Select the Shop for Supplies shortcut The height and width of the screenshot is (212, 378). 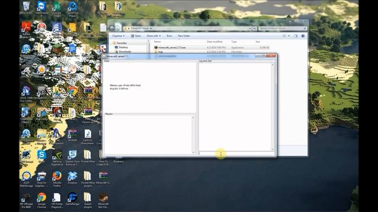pyautogui.click(x=41, y=179)
